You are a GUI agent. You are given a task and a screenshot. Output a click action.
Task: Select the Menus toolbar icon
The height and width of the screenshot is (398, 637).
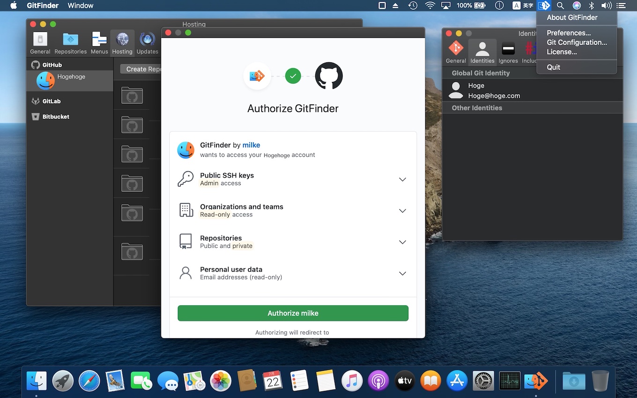click(99, 43)
